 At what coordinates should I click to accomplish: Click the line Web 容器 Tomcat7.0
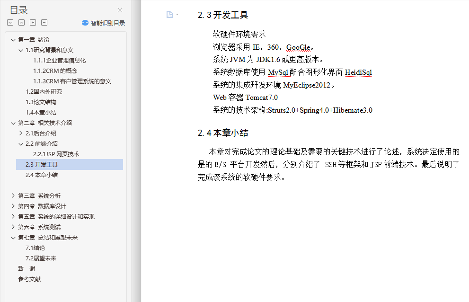pos(245,98)
